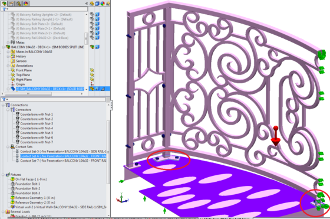This screenshot has height=219, width=330.
Task: Toggle visibility of Balcony Railing Upright 2<1>
Action: tap(92, 19)
